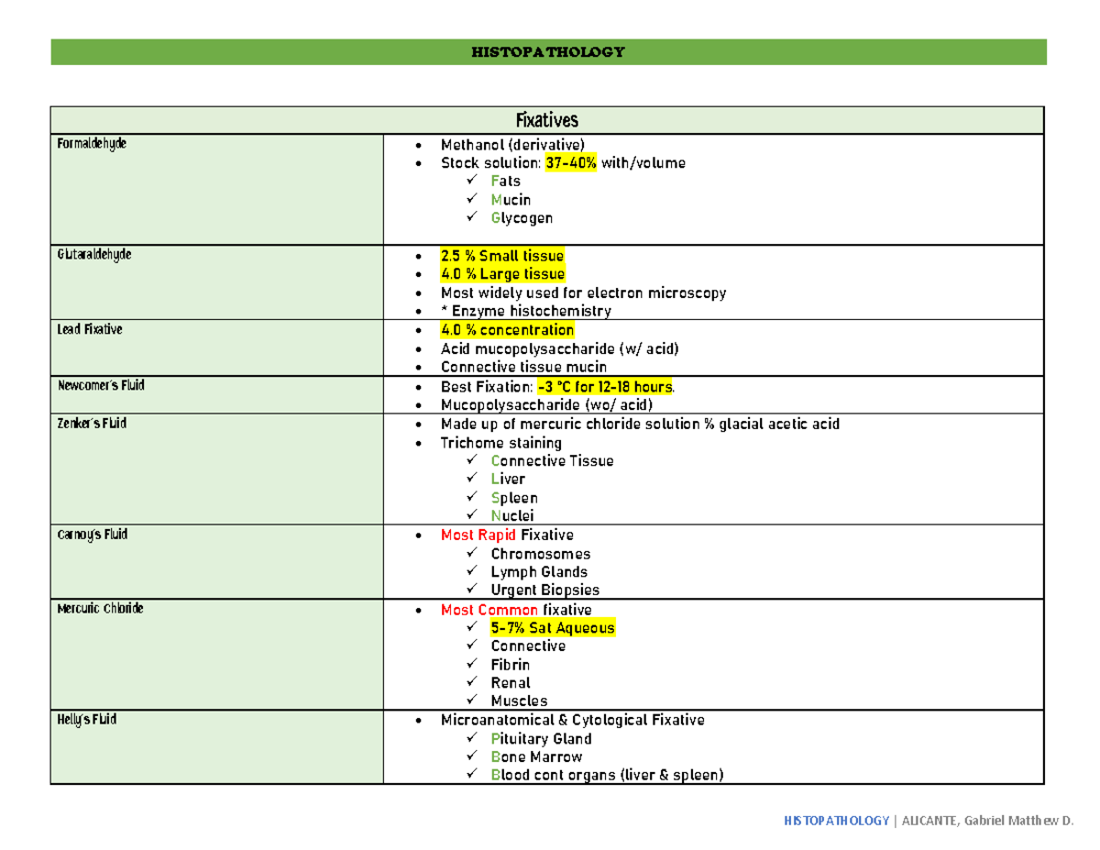The width and height of the screenshot is (1100, 850).
Task: Click the 'Mucin' checklist item
Action: point(511,200)
